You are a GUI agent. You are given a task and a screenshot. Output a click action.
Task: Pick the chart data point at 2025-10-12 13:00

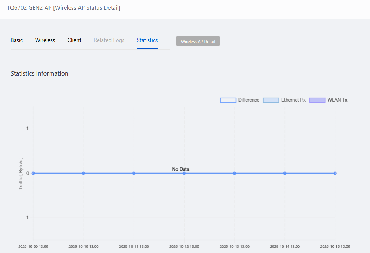(184, 173)
